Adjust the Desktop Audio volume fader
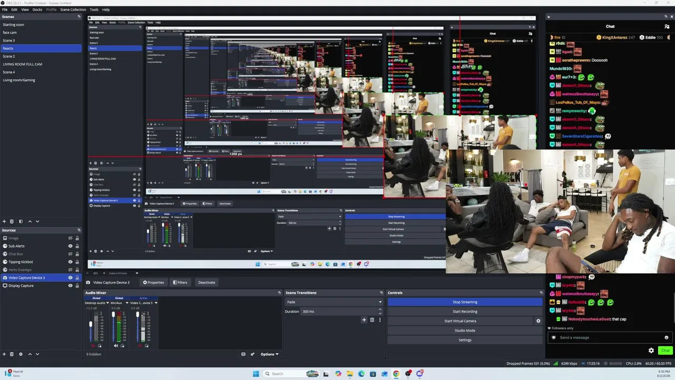Image resolution: width=675 pixels, height=380 pixels. click(x=91, y=324)
